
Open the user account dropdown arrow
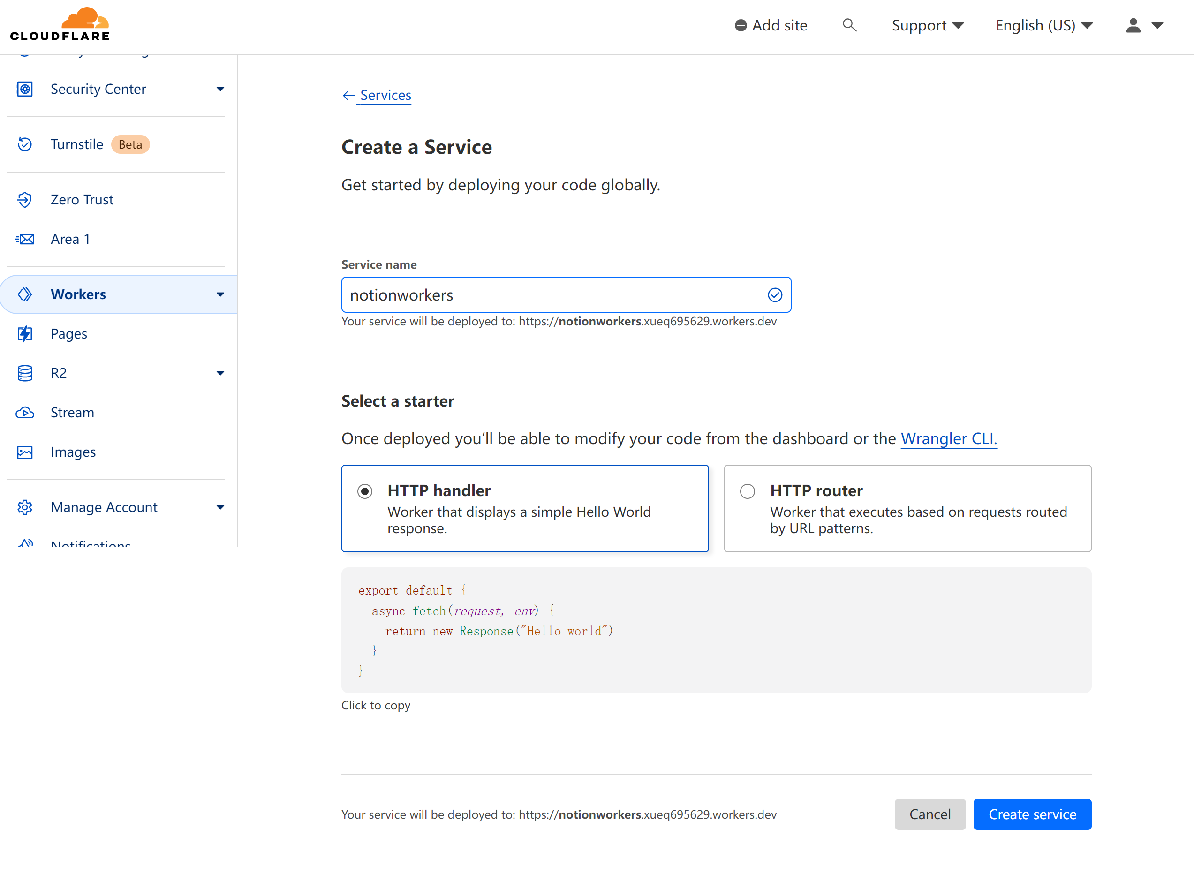(1157, 25)
